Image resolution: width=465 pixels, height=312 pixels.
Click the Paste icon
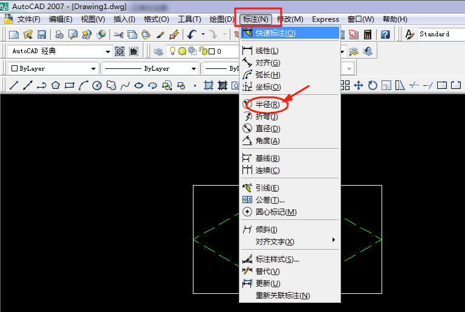(x=146, y=34)
